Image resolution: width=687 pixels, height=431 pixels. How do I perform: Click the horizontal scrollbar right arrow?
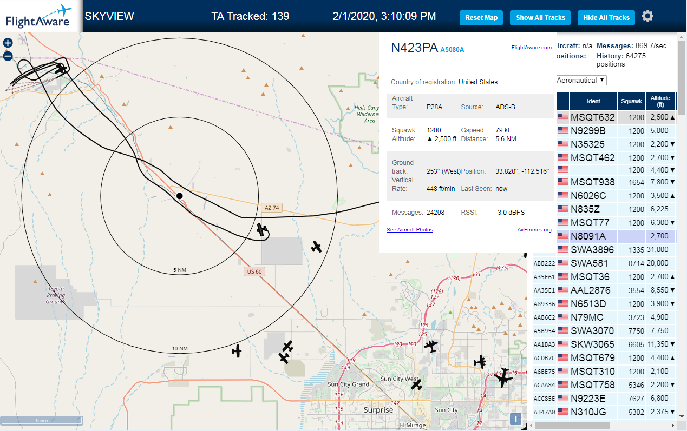pyautogui.click(x=673, y=426)
